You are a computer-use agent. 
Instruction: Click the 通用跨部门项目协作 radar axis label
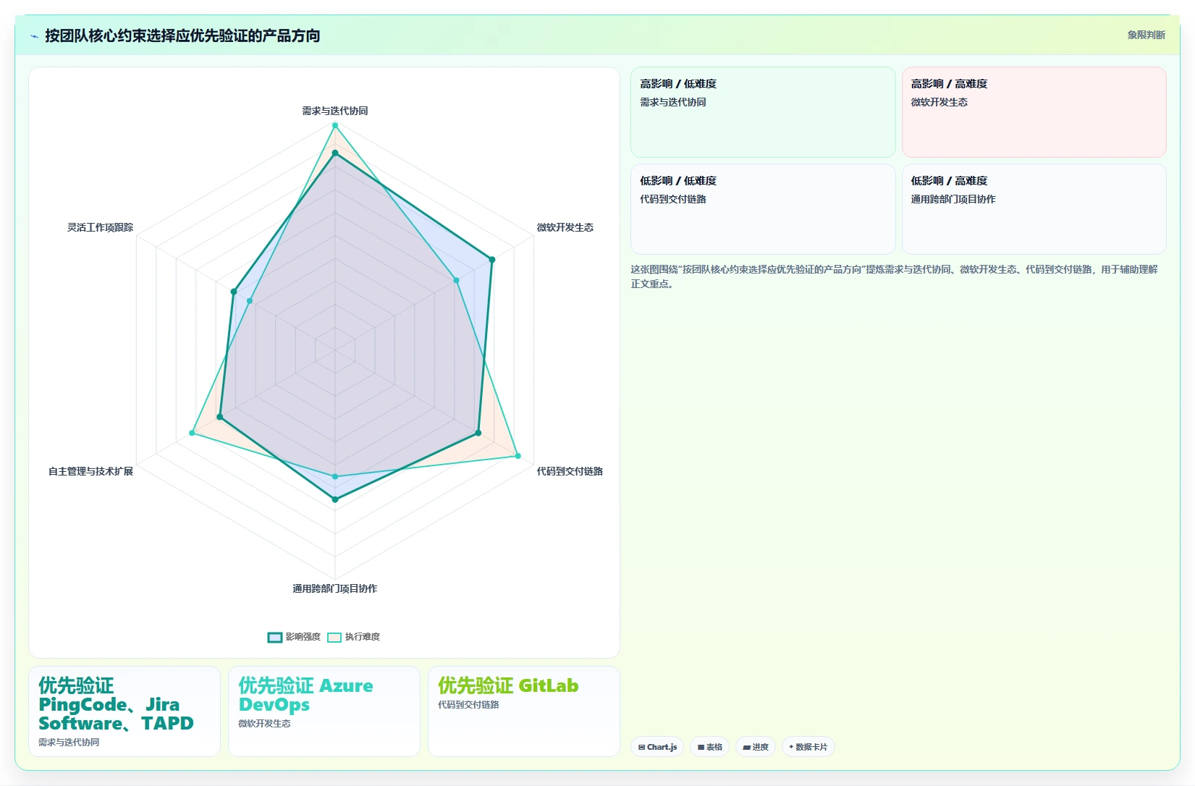335,588
